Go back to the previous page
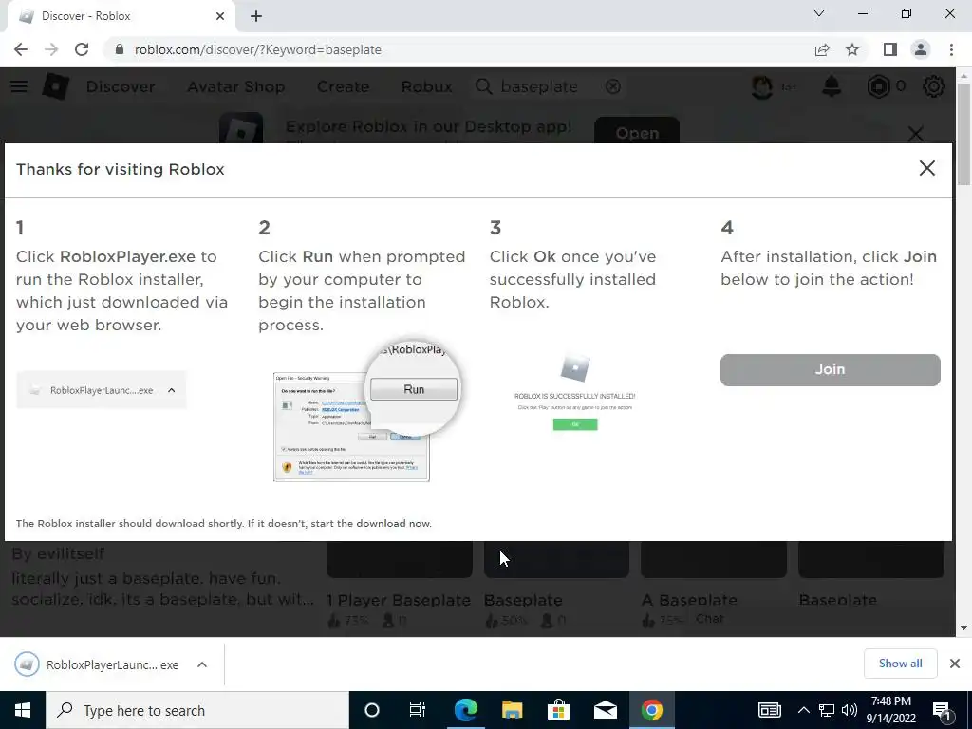 21,49
